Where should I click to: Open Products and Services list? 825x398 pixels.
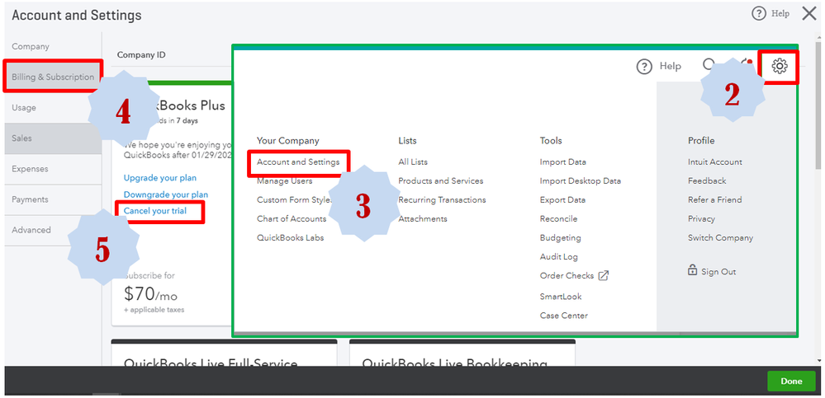pyautogui.click(x=440, y=181)
